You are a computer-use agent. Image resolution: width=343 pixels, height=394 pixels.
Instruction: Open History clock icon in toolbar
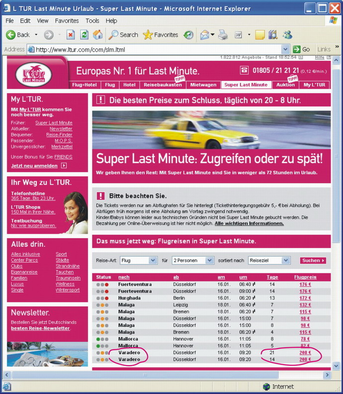tap(188, 35)
